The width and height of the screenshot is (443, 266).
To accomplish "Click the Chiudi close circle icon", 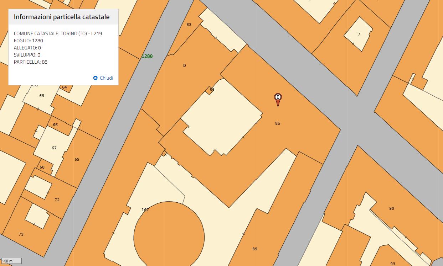I will click(x=95, y=78).
